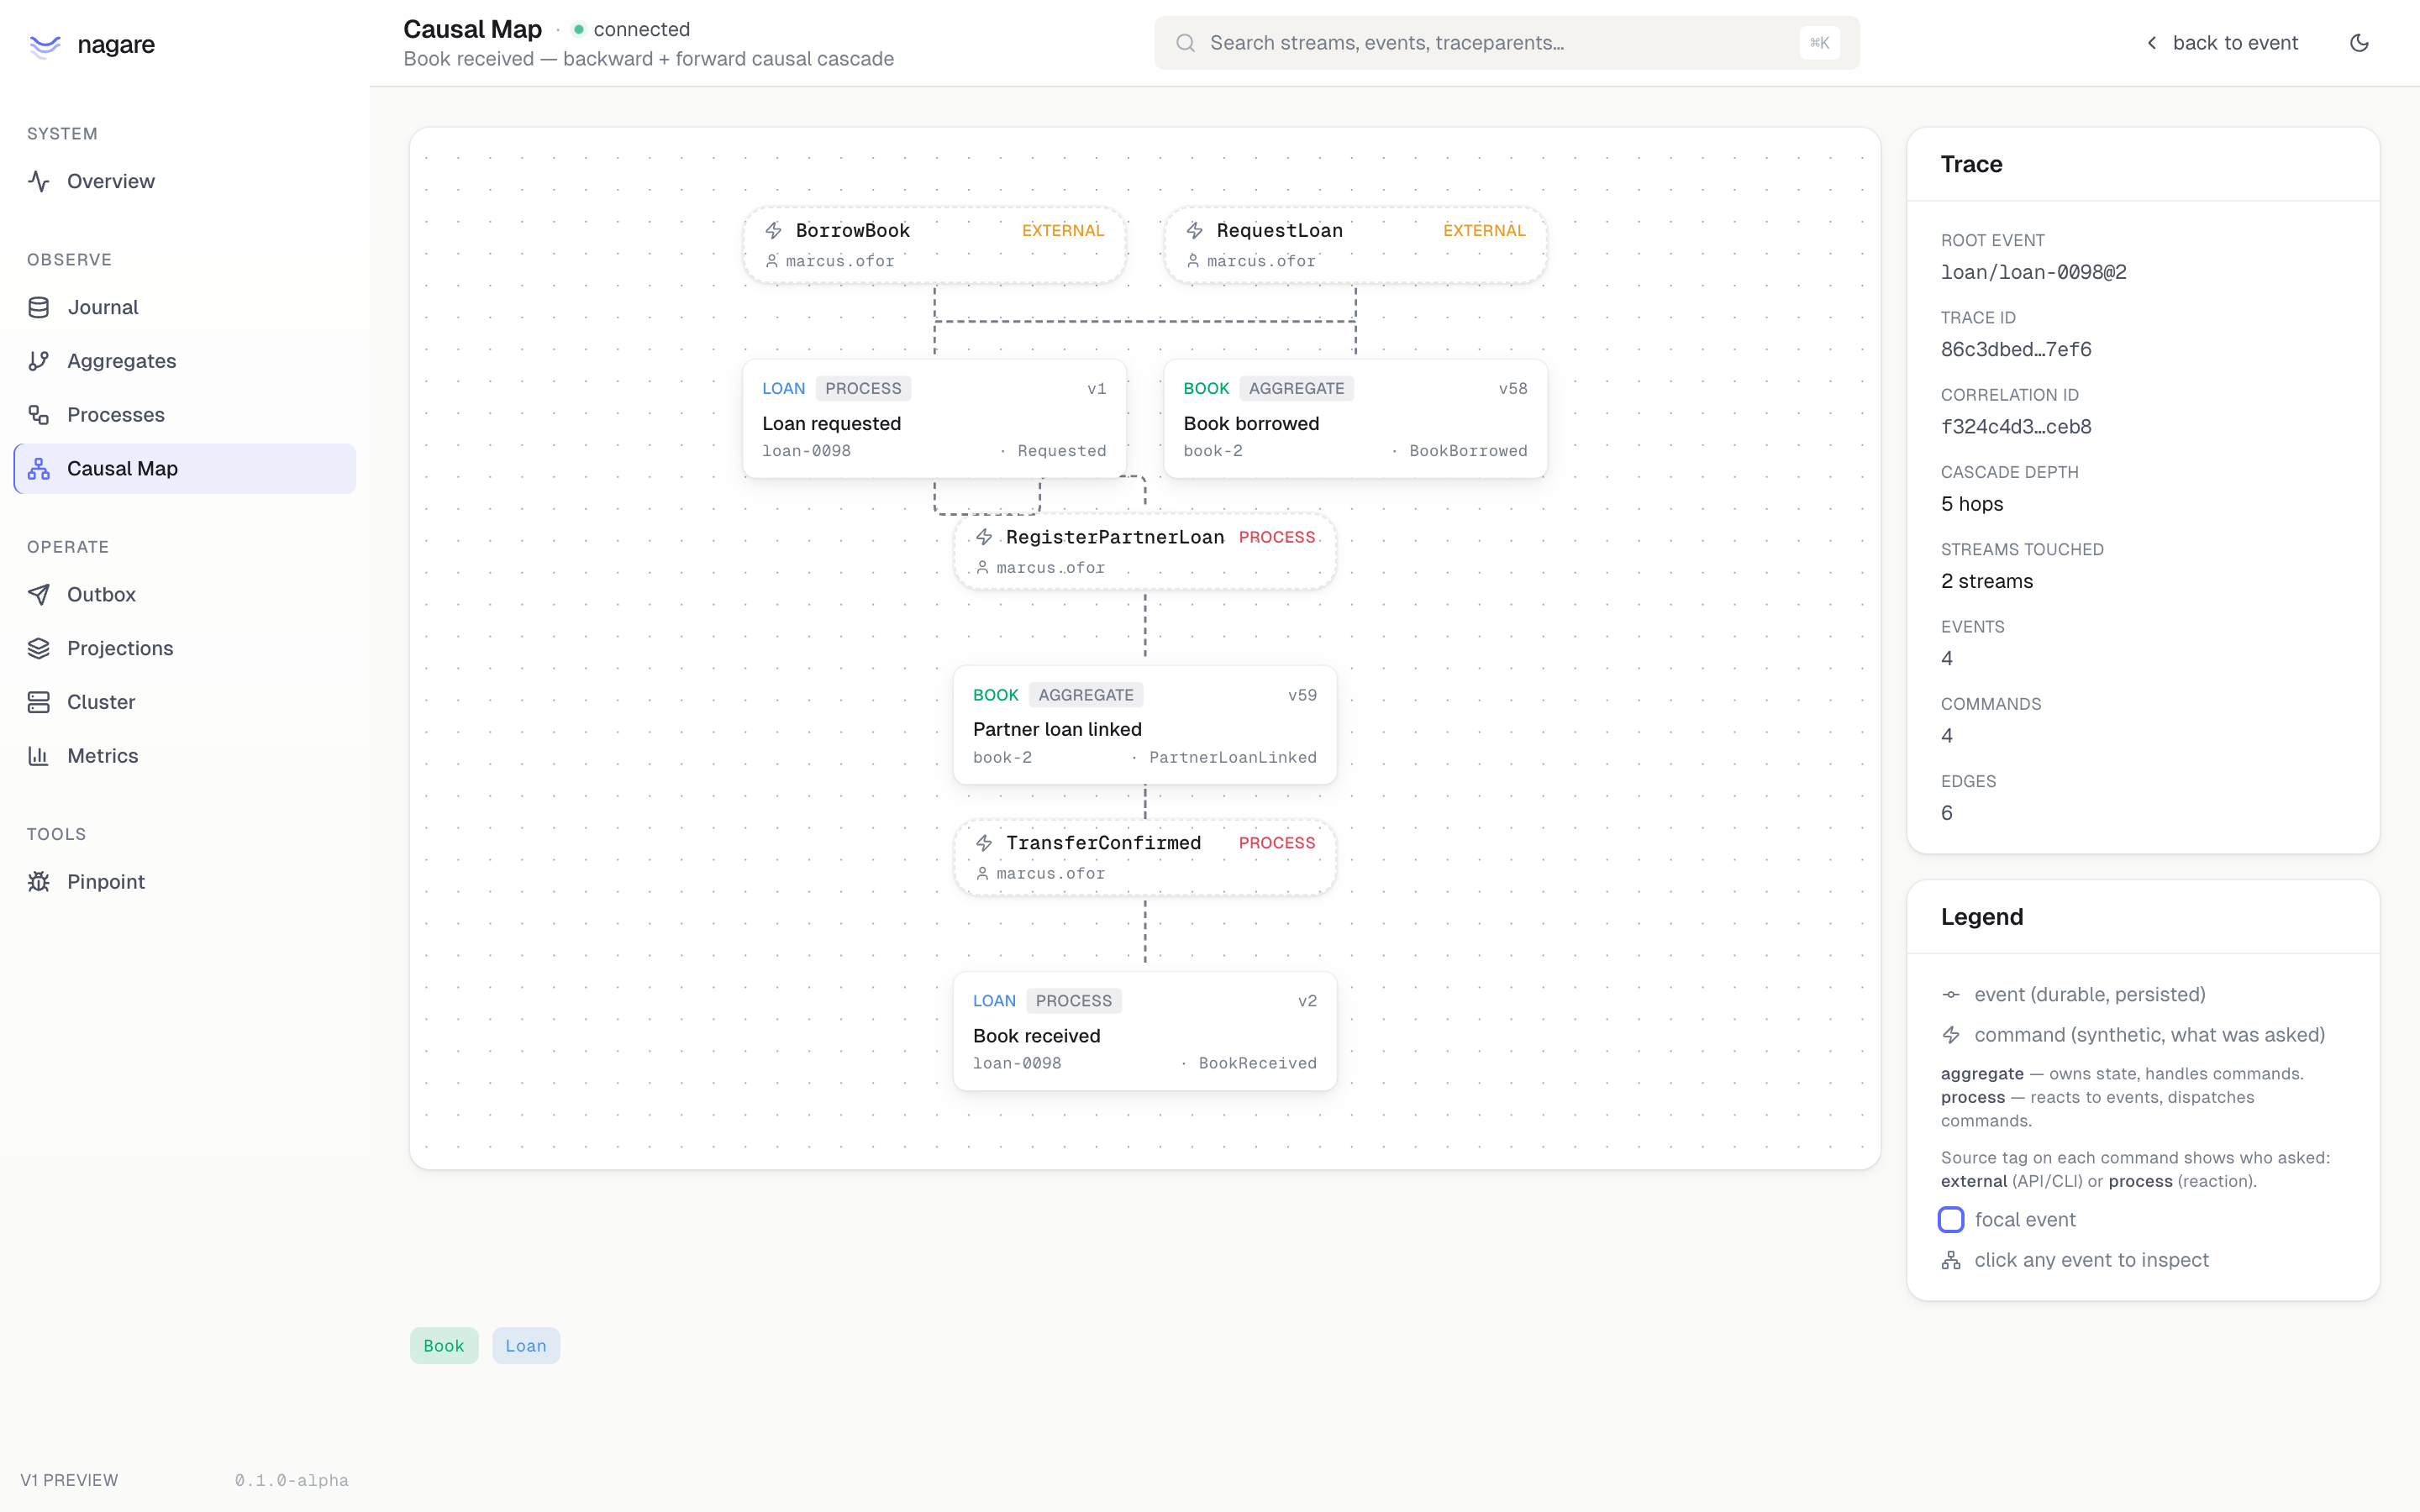Click the command legend lightning icon

[1951, 1035]
